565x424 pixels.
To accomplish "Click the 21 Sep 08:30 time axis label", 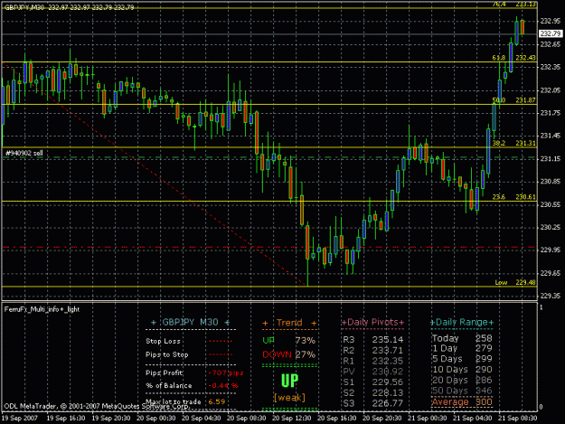I will click(x=517, y=419).
